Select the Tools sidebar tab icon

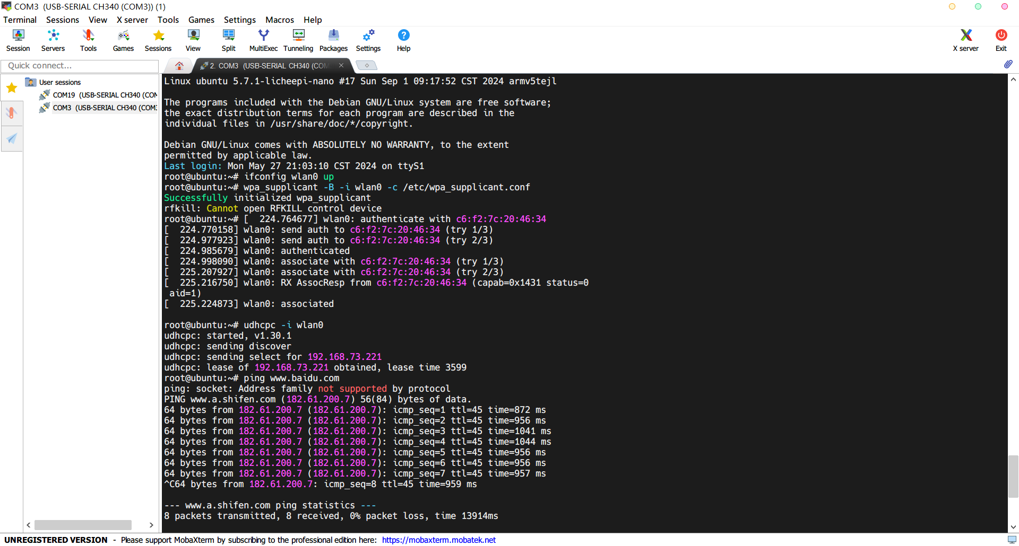point(12,113)
